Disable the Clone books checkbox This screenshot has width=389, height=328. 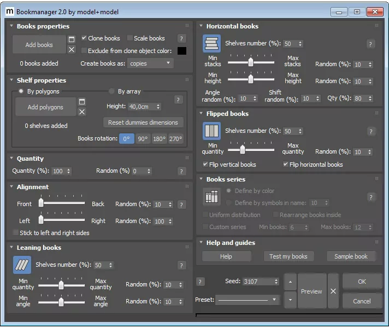pos(84,38)
